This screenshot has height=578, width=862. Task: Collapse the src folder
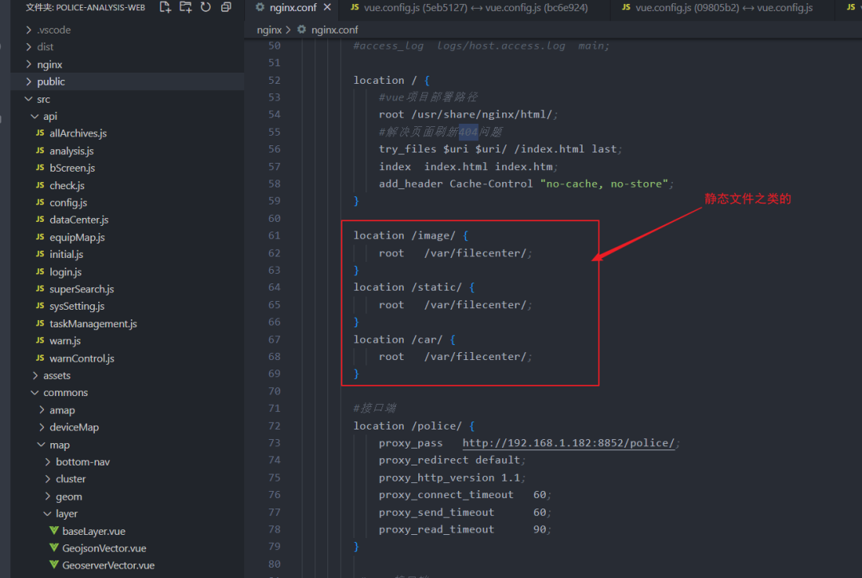tap(43, 99)
